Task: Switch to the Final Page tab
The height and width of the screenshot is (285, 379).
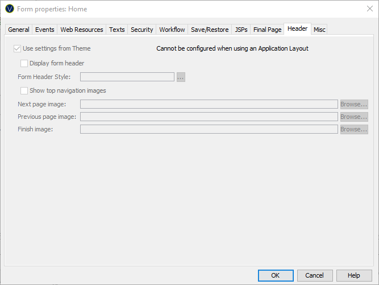Action: coord(267,30)
